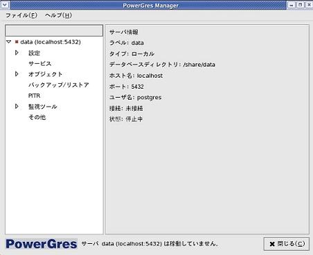
Task: Maximize the PowerGres Manager window
Action: point(301,5)
